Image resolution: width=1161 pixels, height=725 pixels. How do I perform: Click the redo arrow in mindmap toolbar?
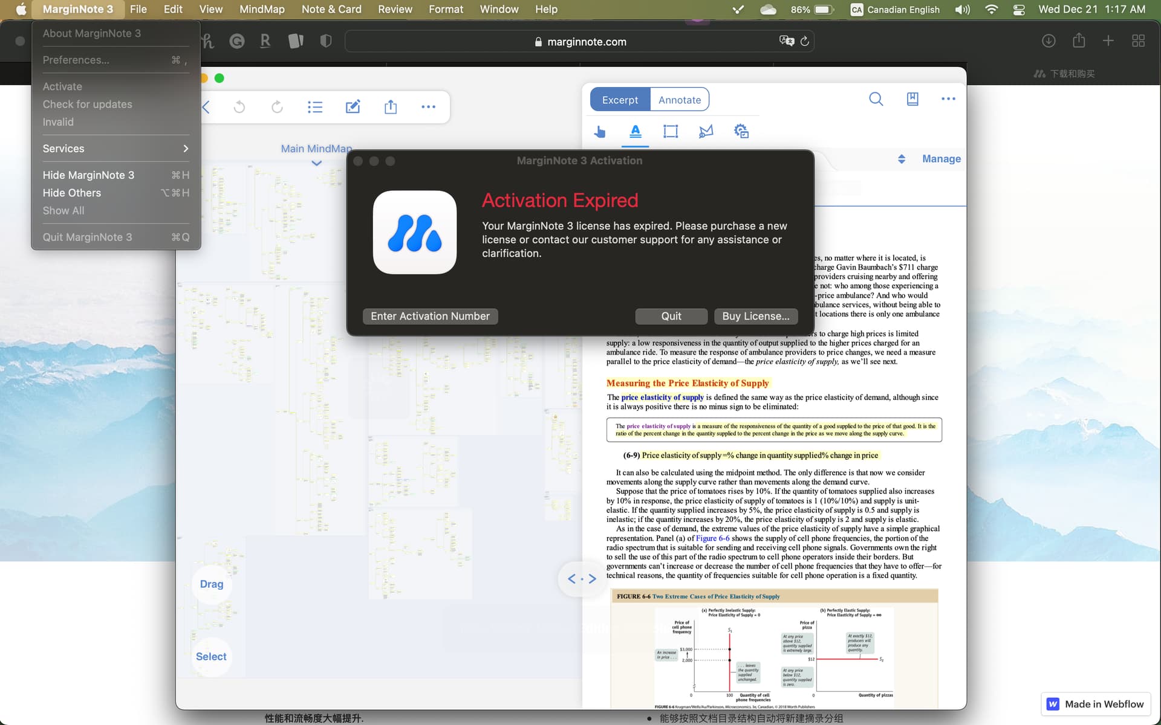point(277,107)
